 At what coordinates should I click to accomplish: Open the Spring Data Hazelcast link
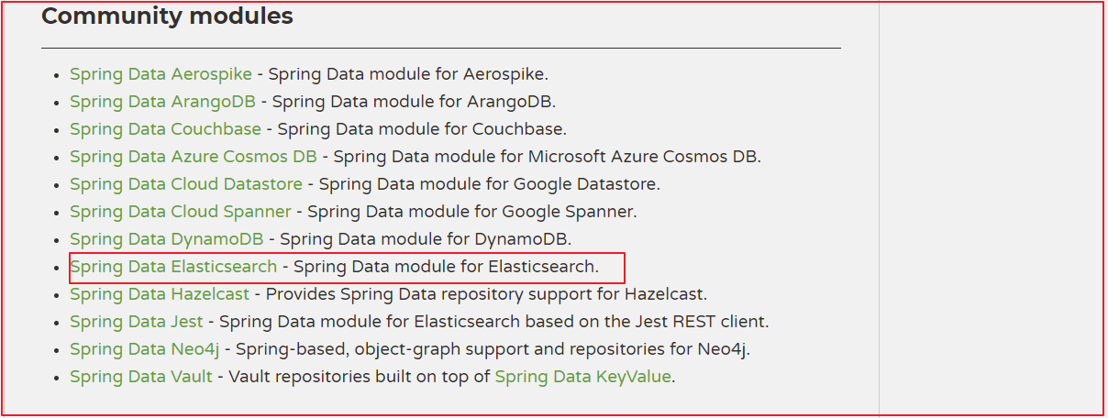tap(160, 294)
